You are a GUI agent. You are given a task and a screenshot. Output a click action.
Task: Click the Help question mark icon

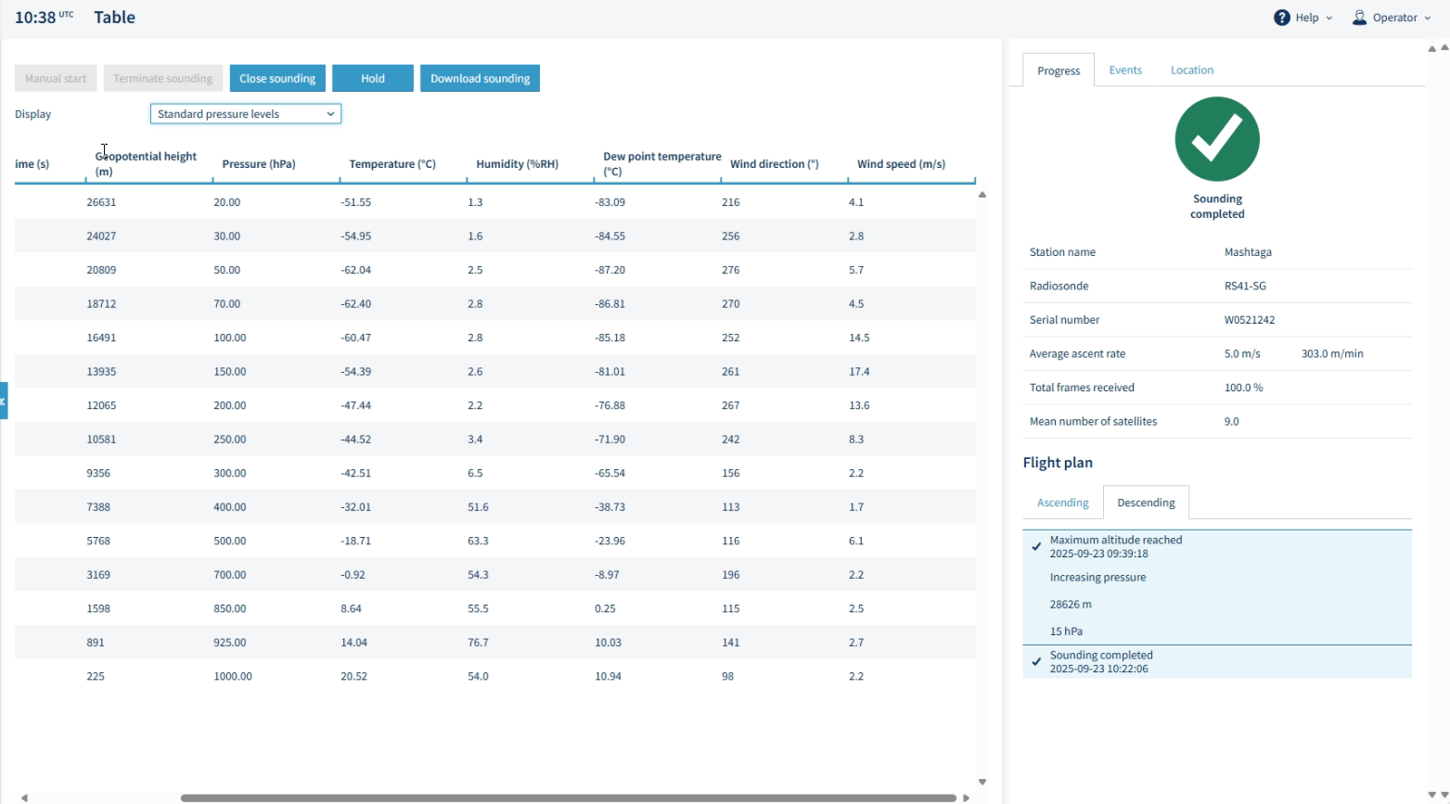click(x=1281, y=18)
